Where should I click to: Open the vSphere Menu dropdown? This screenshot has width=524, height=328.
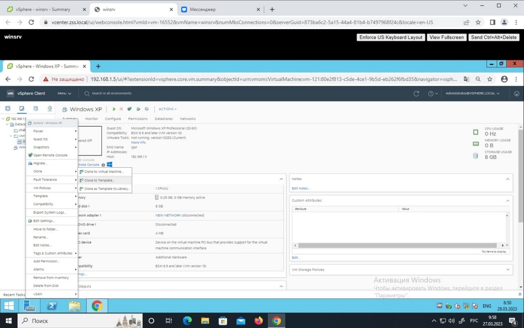click(x=64, y=93)
